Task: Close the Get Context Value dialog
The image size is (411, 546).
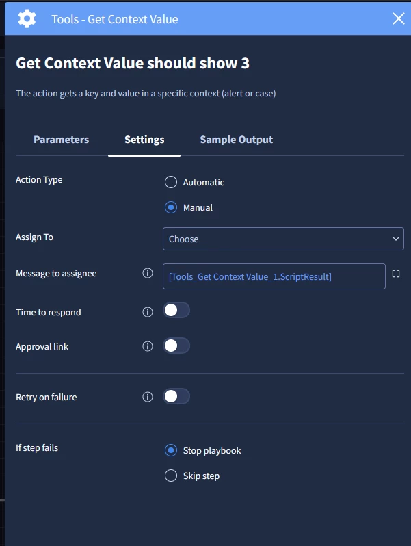Action: tap(399, 18)
